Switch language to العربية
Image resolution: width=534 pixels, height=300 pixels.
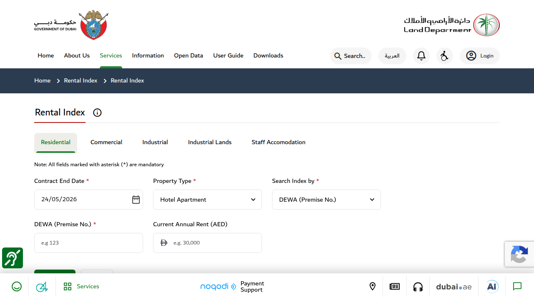point(392,56)
